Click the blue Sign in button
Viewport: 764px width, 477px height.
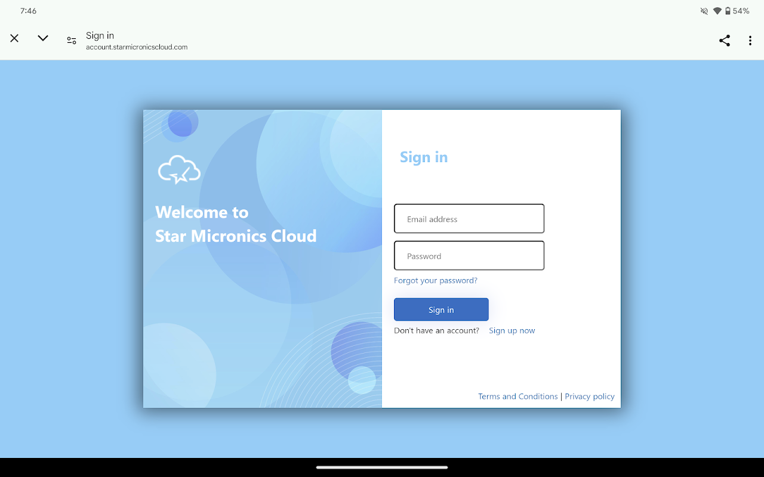point(441,309)
